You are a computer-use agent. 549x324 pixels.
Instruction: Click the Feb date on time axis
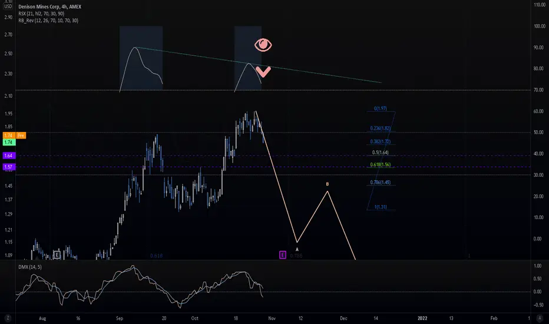click(x=494, y=318)
